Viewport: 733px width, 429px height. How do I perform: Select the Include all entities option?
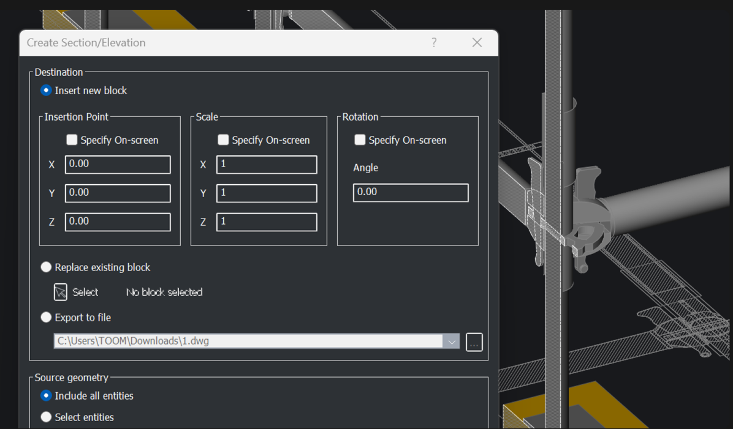click(46, 395)
